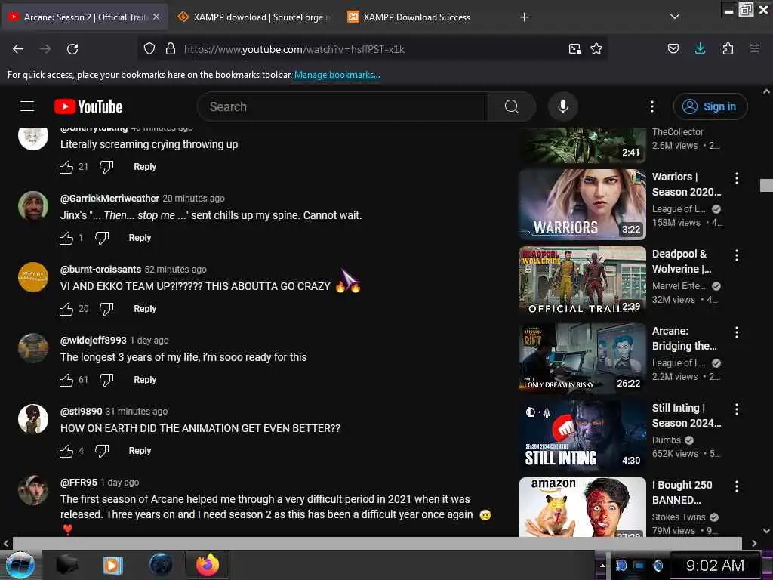Bookmark this page with star icon
The image size is (773, 580).
pos(596,49)
